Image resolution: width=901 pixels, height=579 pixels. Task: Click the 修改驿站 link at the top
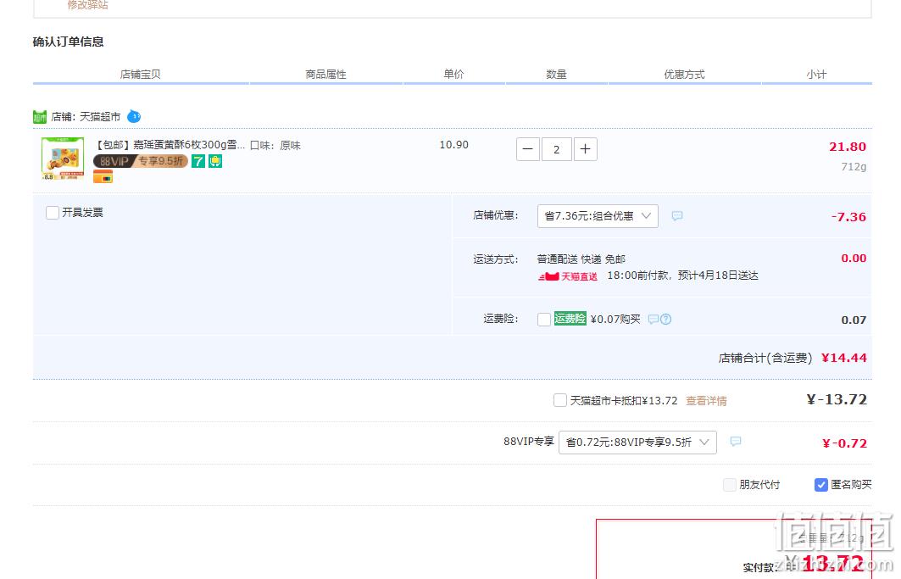point(88,5)
